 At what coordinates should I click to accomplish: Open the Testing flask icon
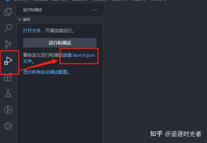pos(8,93)
